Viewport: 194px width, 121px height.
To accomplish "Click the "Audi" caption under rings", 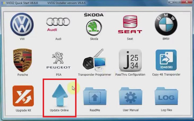I will pyautogui.click(x=58, y=39).
